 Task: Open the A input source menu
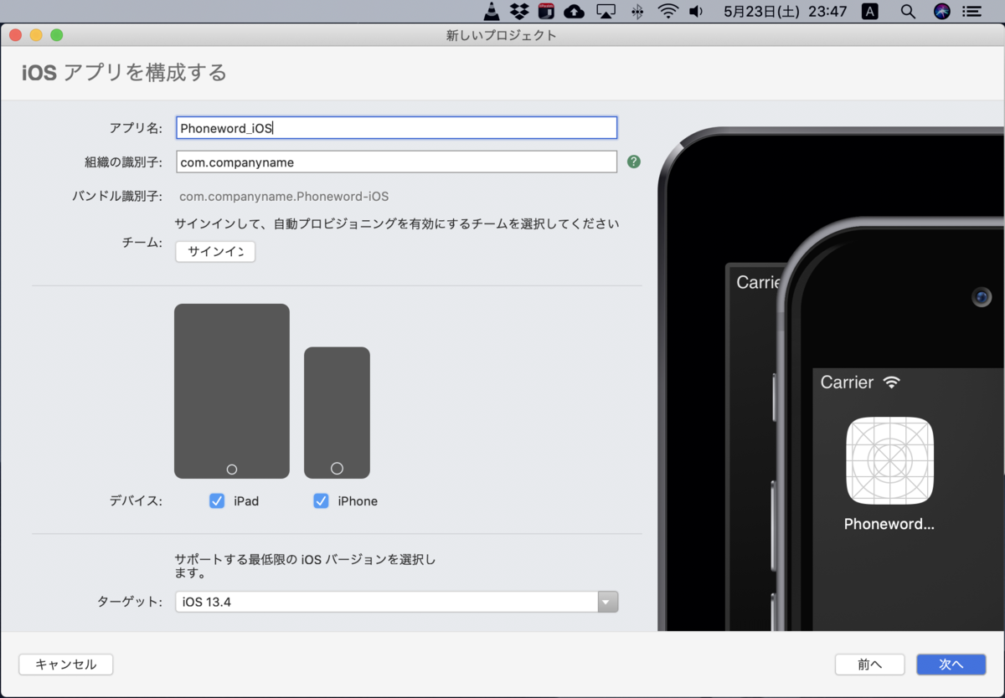click(869, 12)
